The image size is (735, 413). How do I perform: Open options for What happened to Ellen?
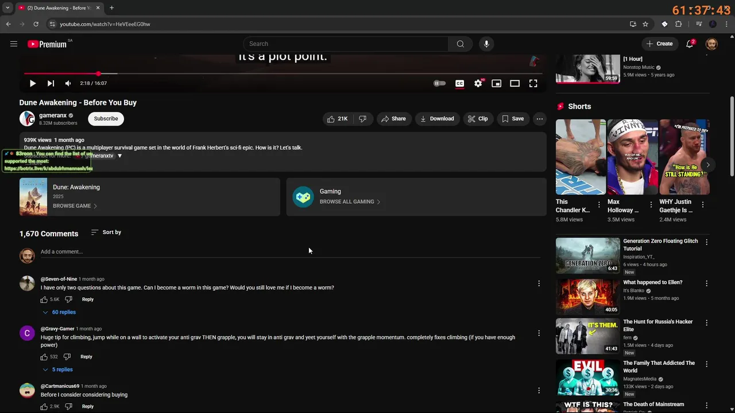[707, 283]
